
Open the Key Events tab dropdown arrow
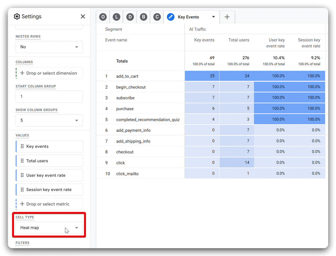pos(213,17)
